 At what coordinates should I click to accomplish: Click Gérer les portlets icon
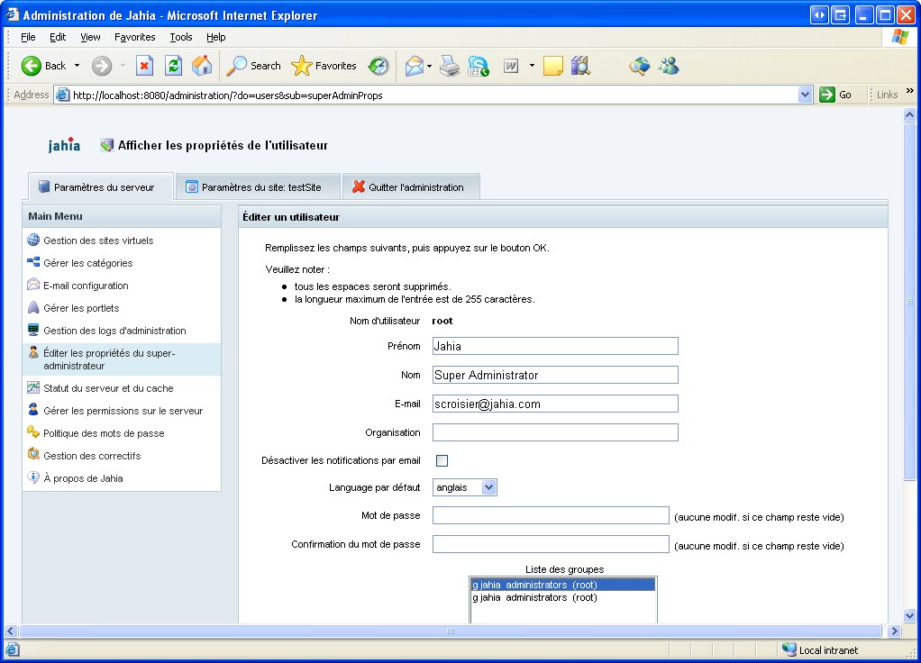33,307
